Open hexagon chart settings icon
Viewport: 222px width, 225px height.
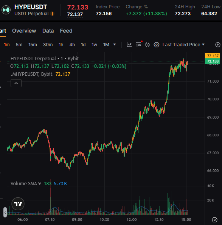(x=157, y=45)
